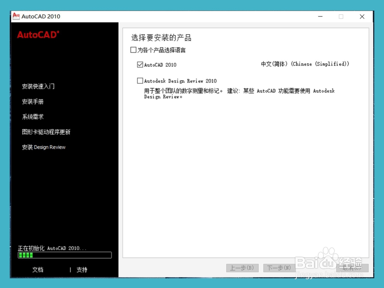Viewport: 384px width, 288px height.
Task: Minimize the AutoCAD 2010 installer window
Action: [x=320, y=17]
